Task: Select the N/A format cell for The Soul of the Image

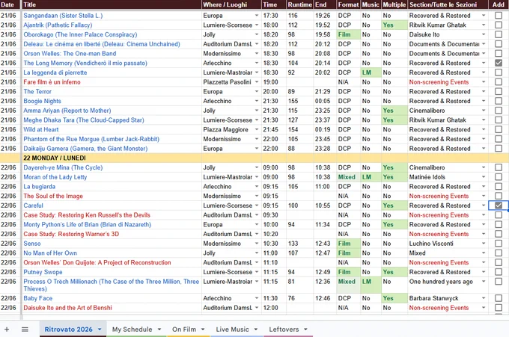Action: click(x=348, y=196)
